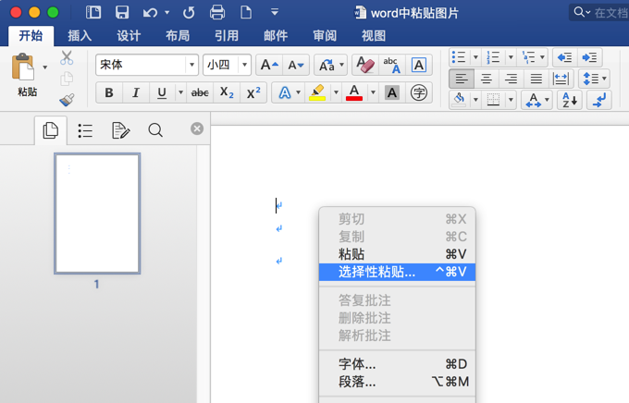Decrease font size with A-down button

click(296, 65)
